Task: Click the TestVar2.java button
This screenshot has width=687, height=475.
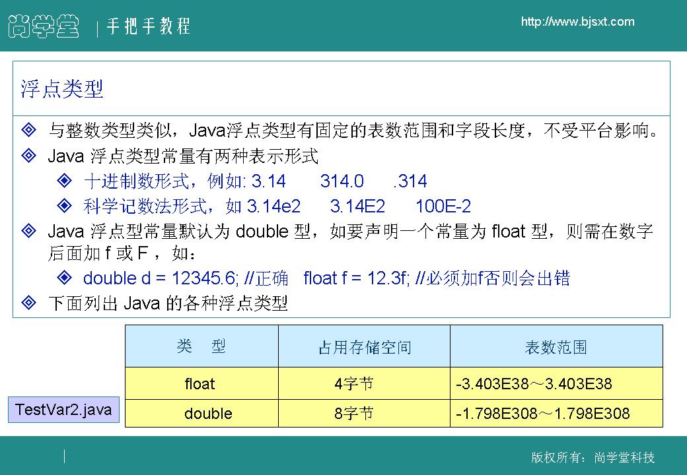Action: pyautogui.click(x=63, y=410)
